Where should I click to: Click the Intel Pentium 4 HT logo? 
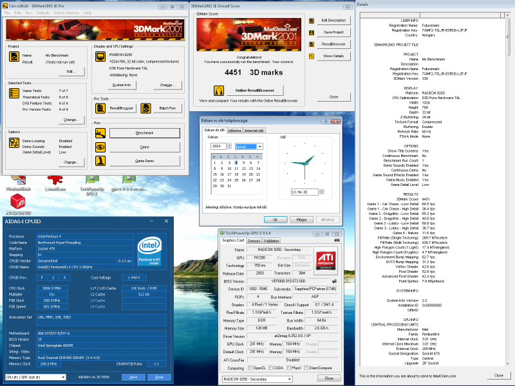click(x=149, y=252)
